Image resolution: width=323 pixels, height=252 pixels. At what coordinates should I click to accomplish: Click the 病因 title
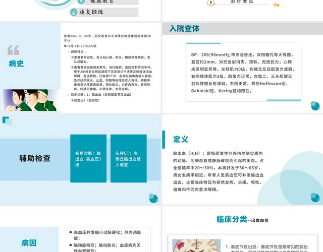pyautogui.click(x=29, y=243)
